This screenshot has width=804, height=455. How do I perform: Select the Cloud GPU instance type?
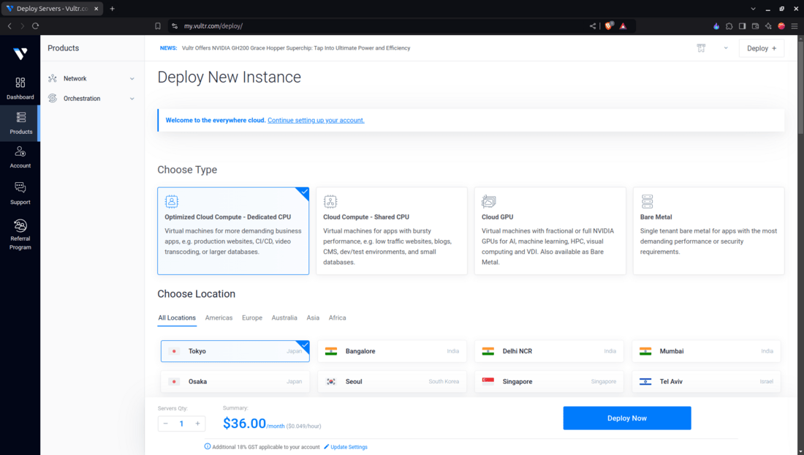(x=550, y=231)
